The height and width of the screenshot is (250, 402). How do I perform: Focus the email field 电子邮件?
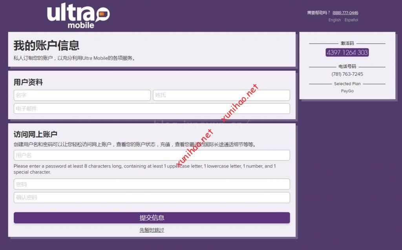(152, 108)
